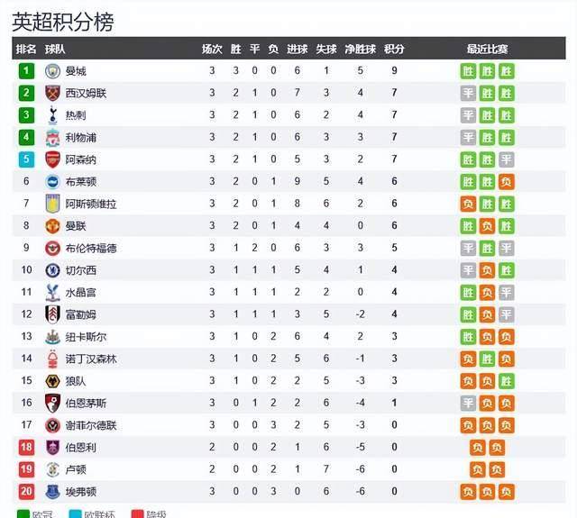Click the 球队 column header
577x518 pixels.
click(x=55, y=49)
